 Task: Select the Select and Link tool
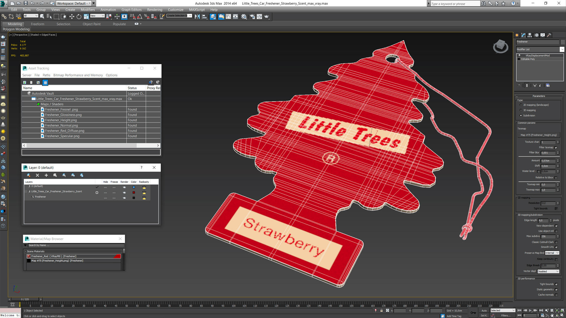(x=4, y=16)
